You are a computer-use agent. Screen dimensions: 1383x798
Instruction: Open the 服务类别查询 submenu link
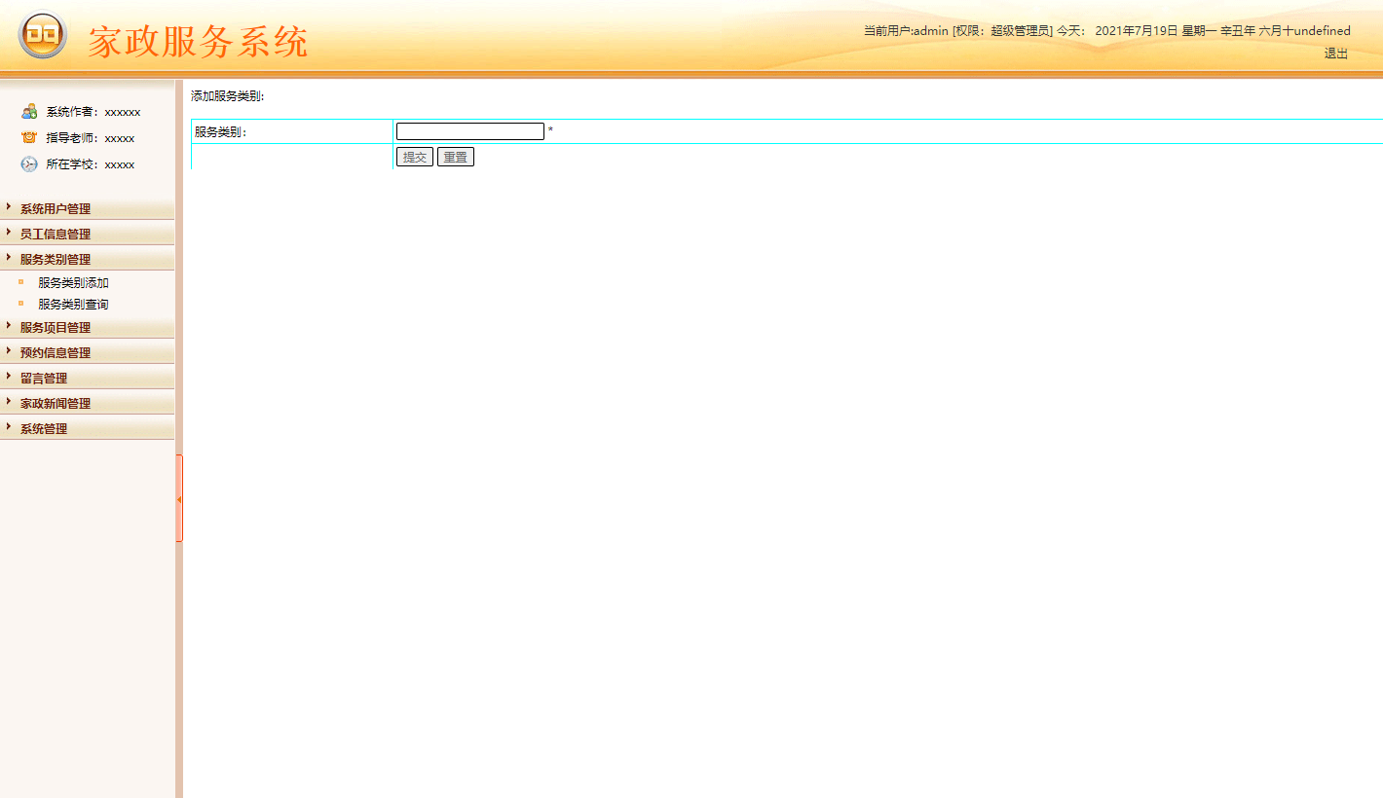(x=73, y=305)
